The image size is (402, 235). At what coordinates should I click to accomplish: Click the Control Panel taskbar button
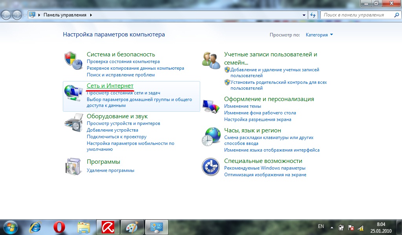click(x=157, y=227)
